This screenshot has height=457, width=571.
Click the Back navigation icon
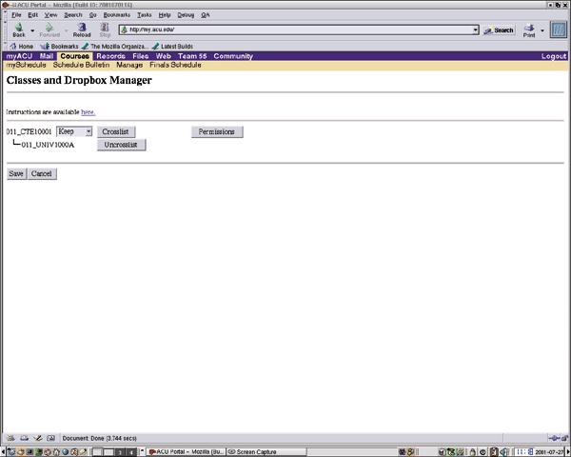pos(19,30)
